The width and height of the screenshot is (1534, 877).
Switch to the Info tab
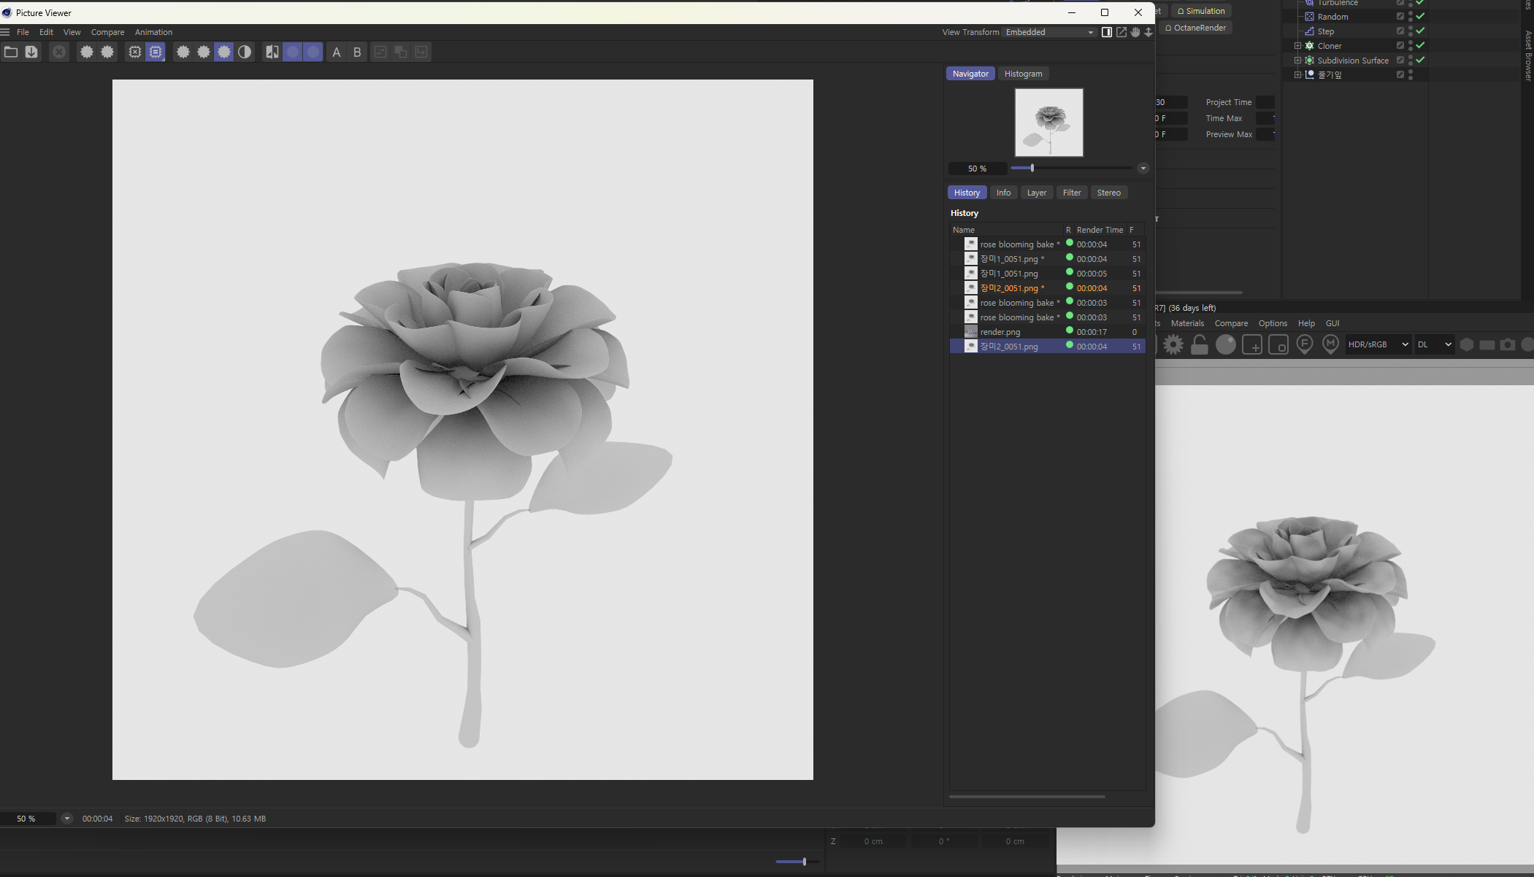[1003, 193]
